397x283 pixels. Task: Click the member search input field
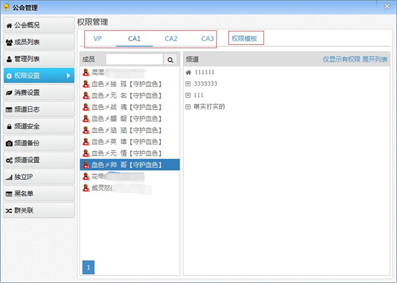(x=134, y=60)
